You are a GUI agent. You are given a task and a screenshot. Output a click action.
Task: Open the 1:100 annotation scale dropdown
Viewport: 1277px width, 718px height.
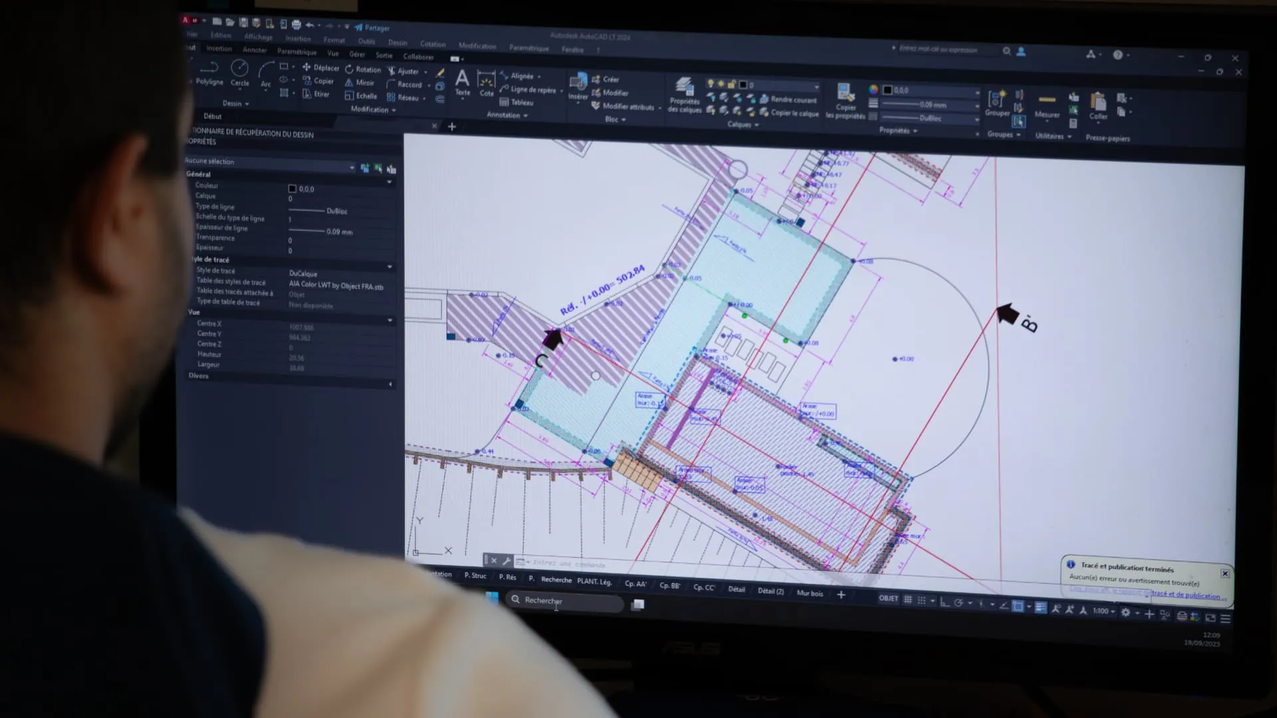tap(1103, 611)
